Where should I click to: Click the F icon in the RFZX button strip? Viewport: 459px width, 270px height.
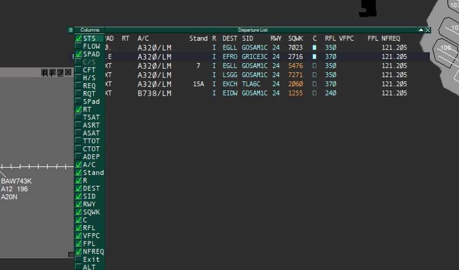(52, 73)
